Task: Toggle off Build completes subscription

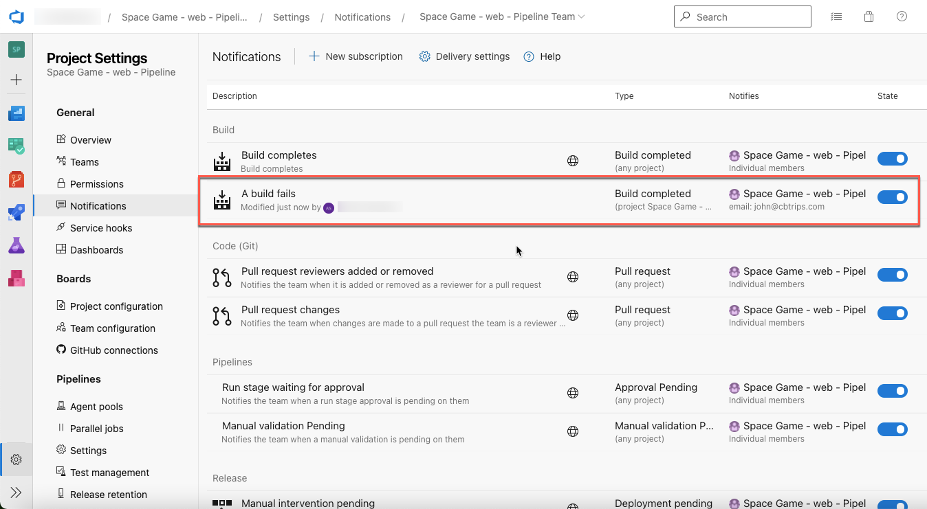Action: (893, 159)
